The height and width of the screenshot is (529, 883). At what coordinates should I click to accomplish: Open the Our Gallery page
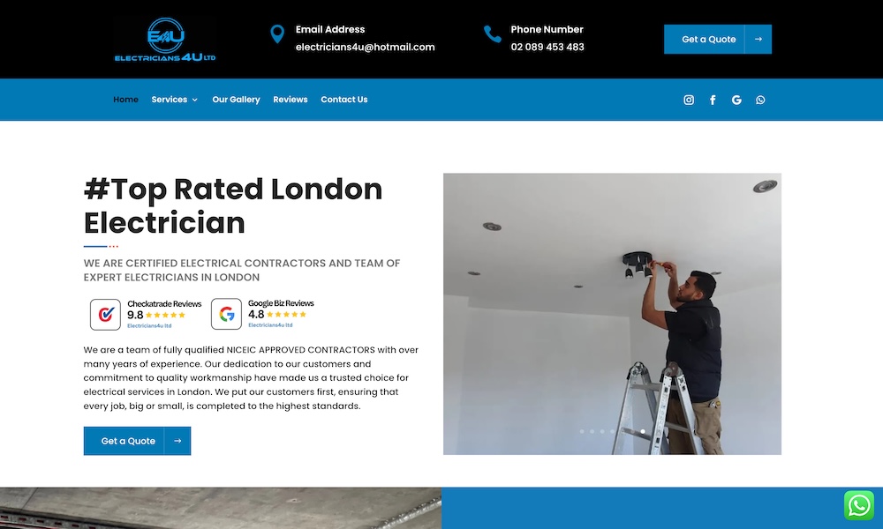coord(236,100)
